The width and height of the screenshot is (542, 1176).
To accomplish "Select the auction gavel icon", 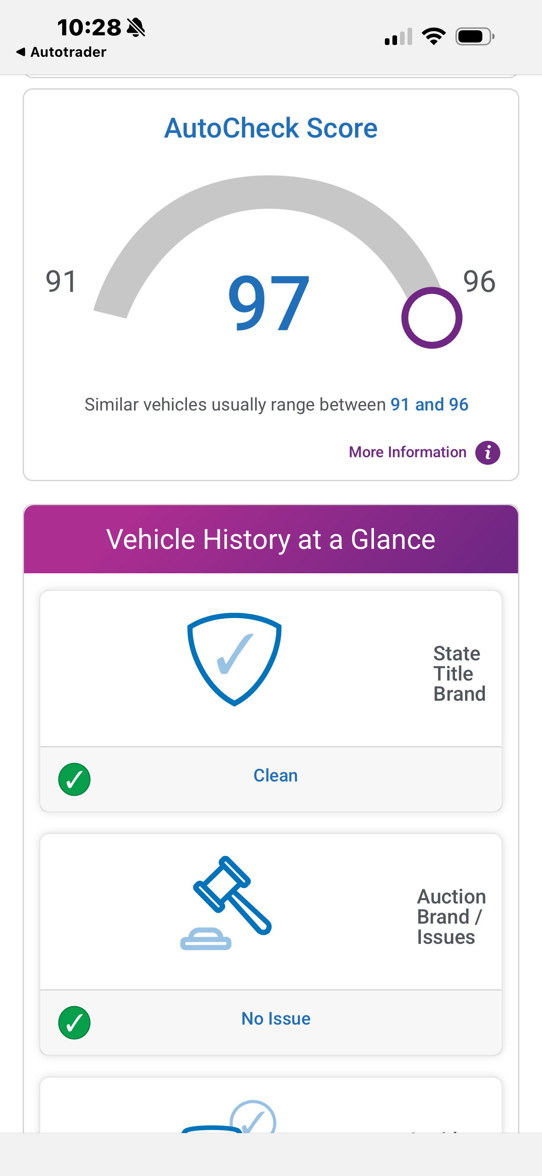I will (226, 903).
